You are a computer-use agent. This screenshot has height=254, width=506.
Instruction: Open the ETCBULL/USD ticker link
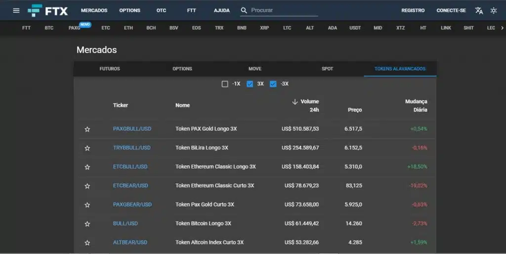point(130,167)
